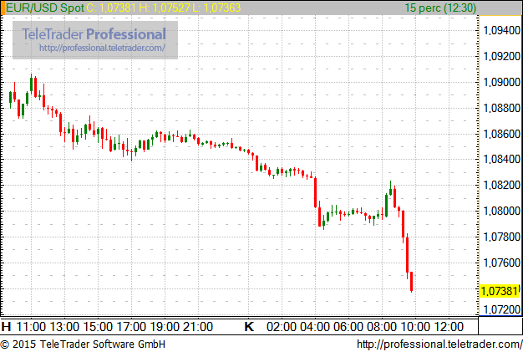Click the 04:00 time axis label

[315, 327]
